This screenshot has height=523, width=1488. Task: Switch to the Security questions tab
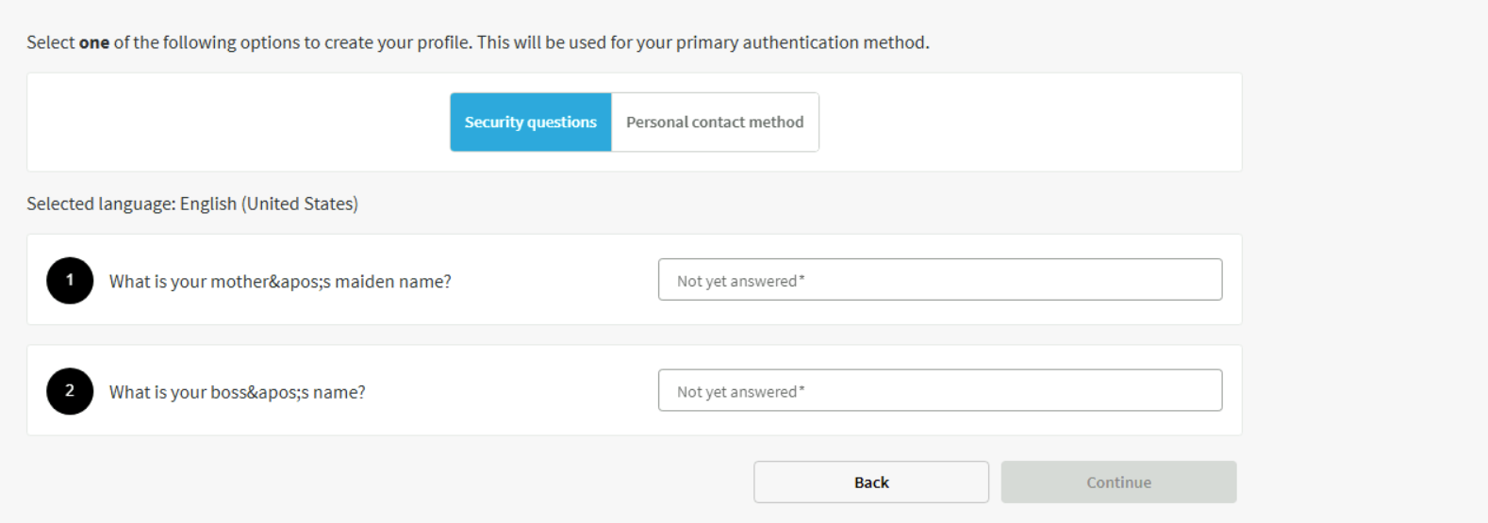point(530,122)
